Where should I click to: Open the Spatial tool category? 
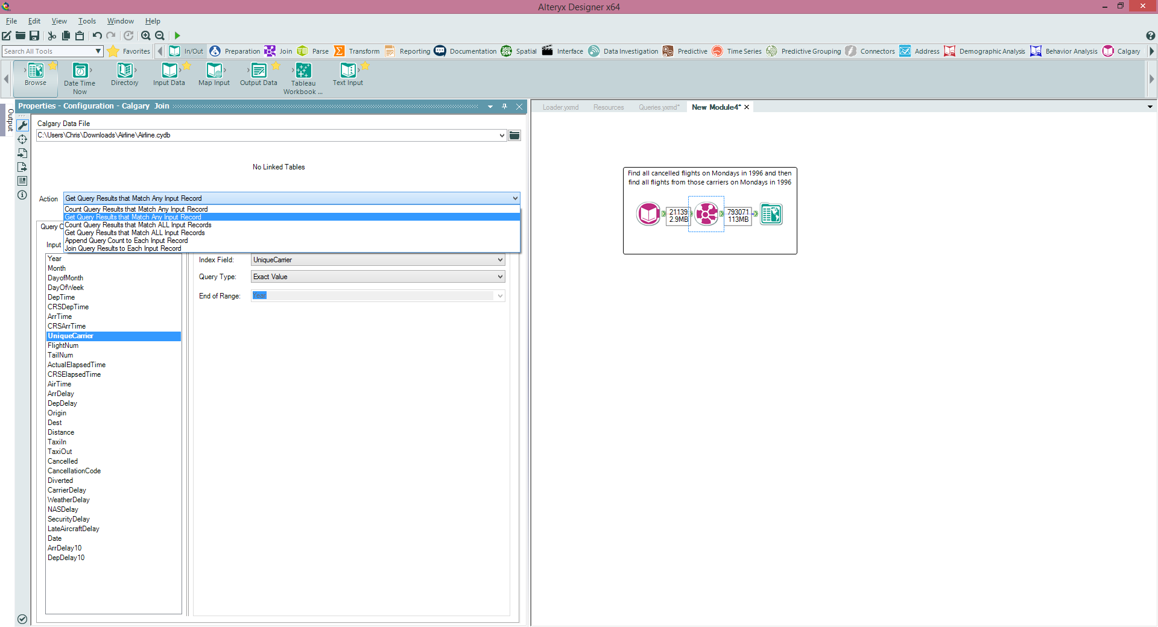click(519, 51)
